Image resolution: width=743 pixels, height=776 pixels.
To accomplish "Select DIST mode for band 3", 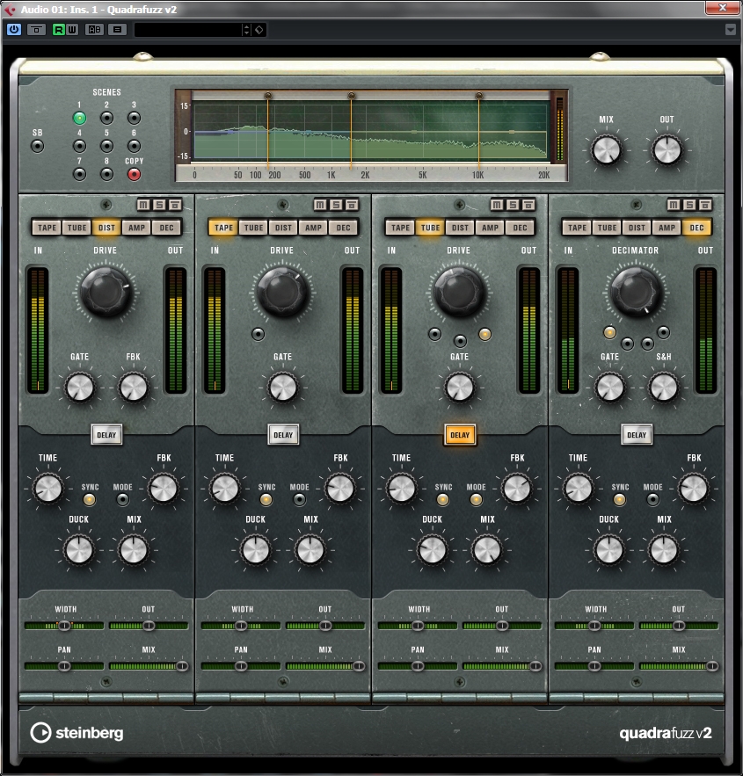I will pyautogui.click(x=461, y=228).
